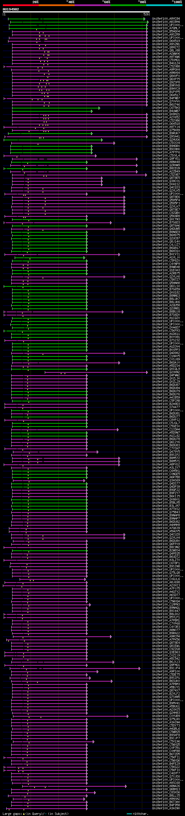The width and height of the screenshot is (185, 816).
Task: Open hit UniRef100_Q5KAR8
Action: (166, 216)
